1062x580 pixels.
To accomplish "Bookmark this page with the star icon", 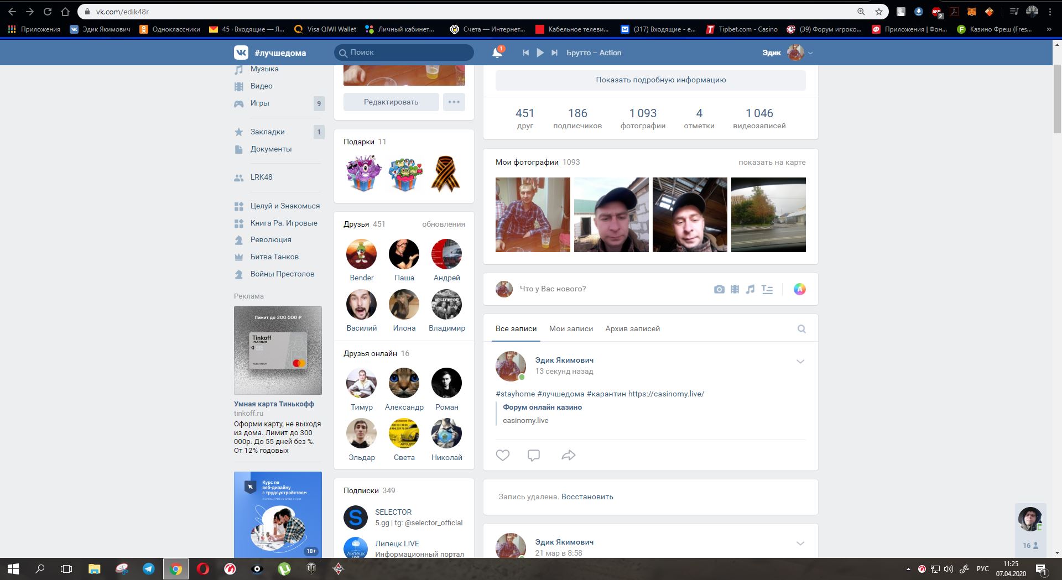I will click(x=879, y=12).
